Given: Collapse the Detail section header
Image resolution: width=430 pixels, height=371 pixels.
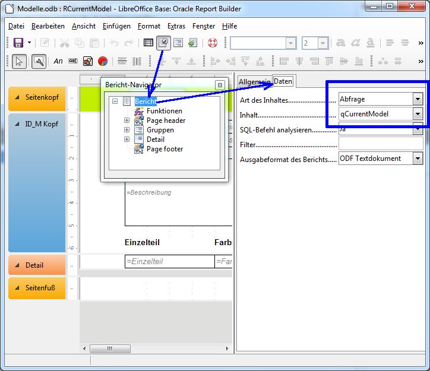Looking at the screenshot, I should pyautogui.click(x=17, y=265).
